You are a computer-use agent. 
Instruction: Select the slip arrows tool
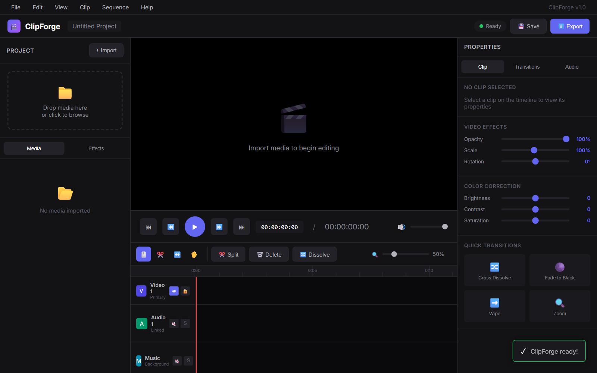click(177, 254)
